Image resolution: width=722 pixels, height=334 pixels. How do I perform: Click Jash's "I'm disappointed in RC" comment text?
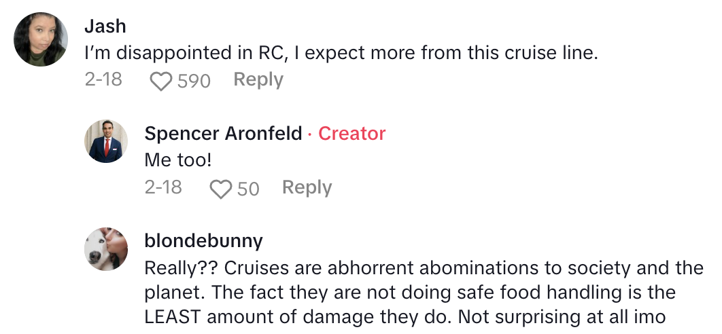pyautogui.click(x=340, y=53)
